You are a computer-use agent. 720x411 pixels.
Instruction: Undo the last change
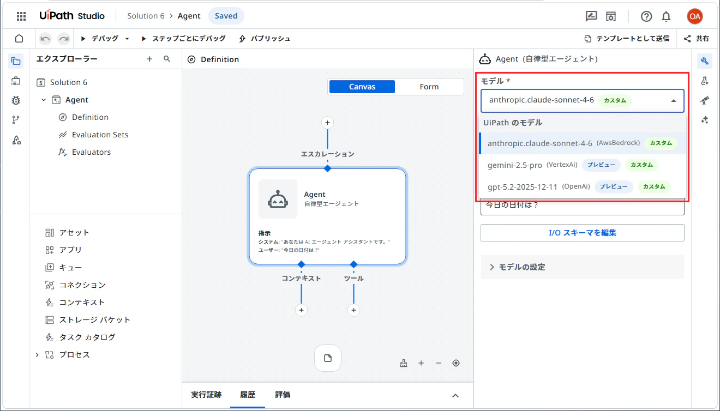45,39
